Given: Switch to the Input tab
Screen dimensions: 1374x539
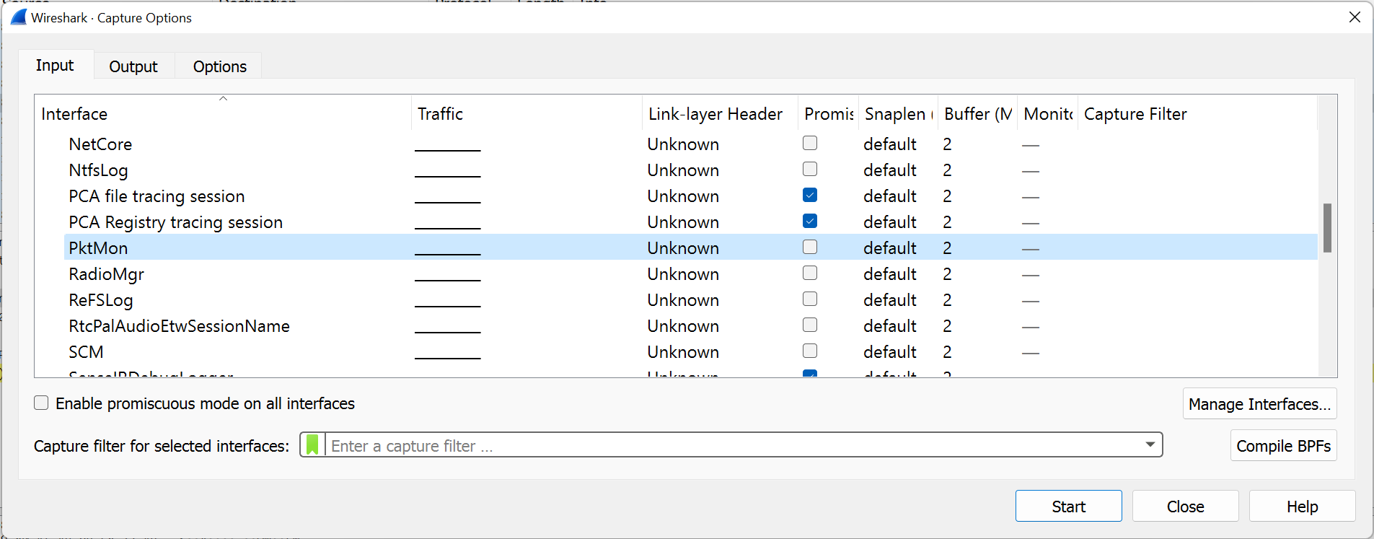Looking at the screenshot, I should point(55,65).
